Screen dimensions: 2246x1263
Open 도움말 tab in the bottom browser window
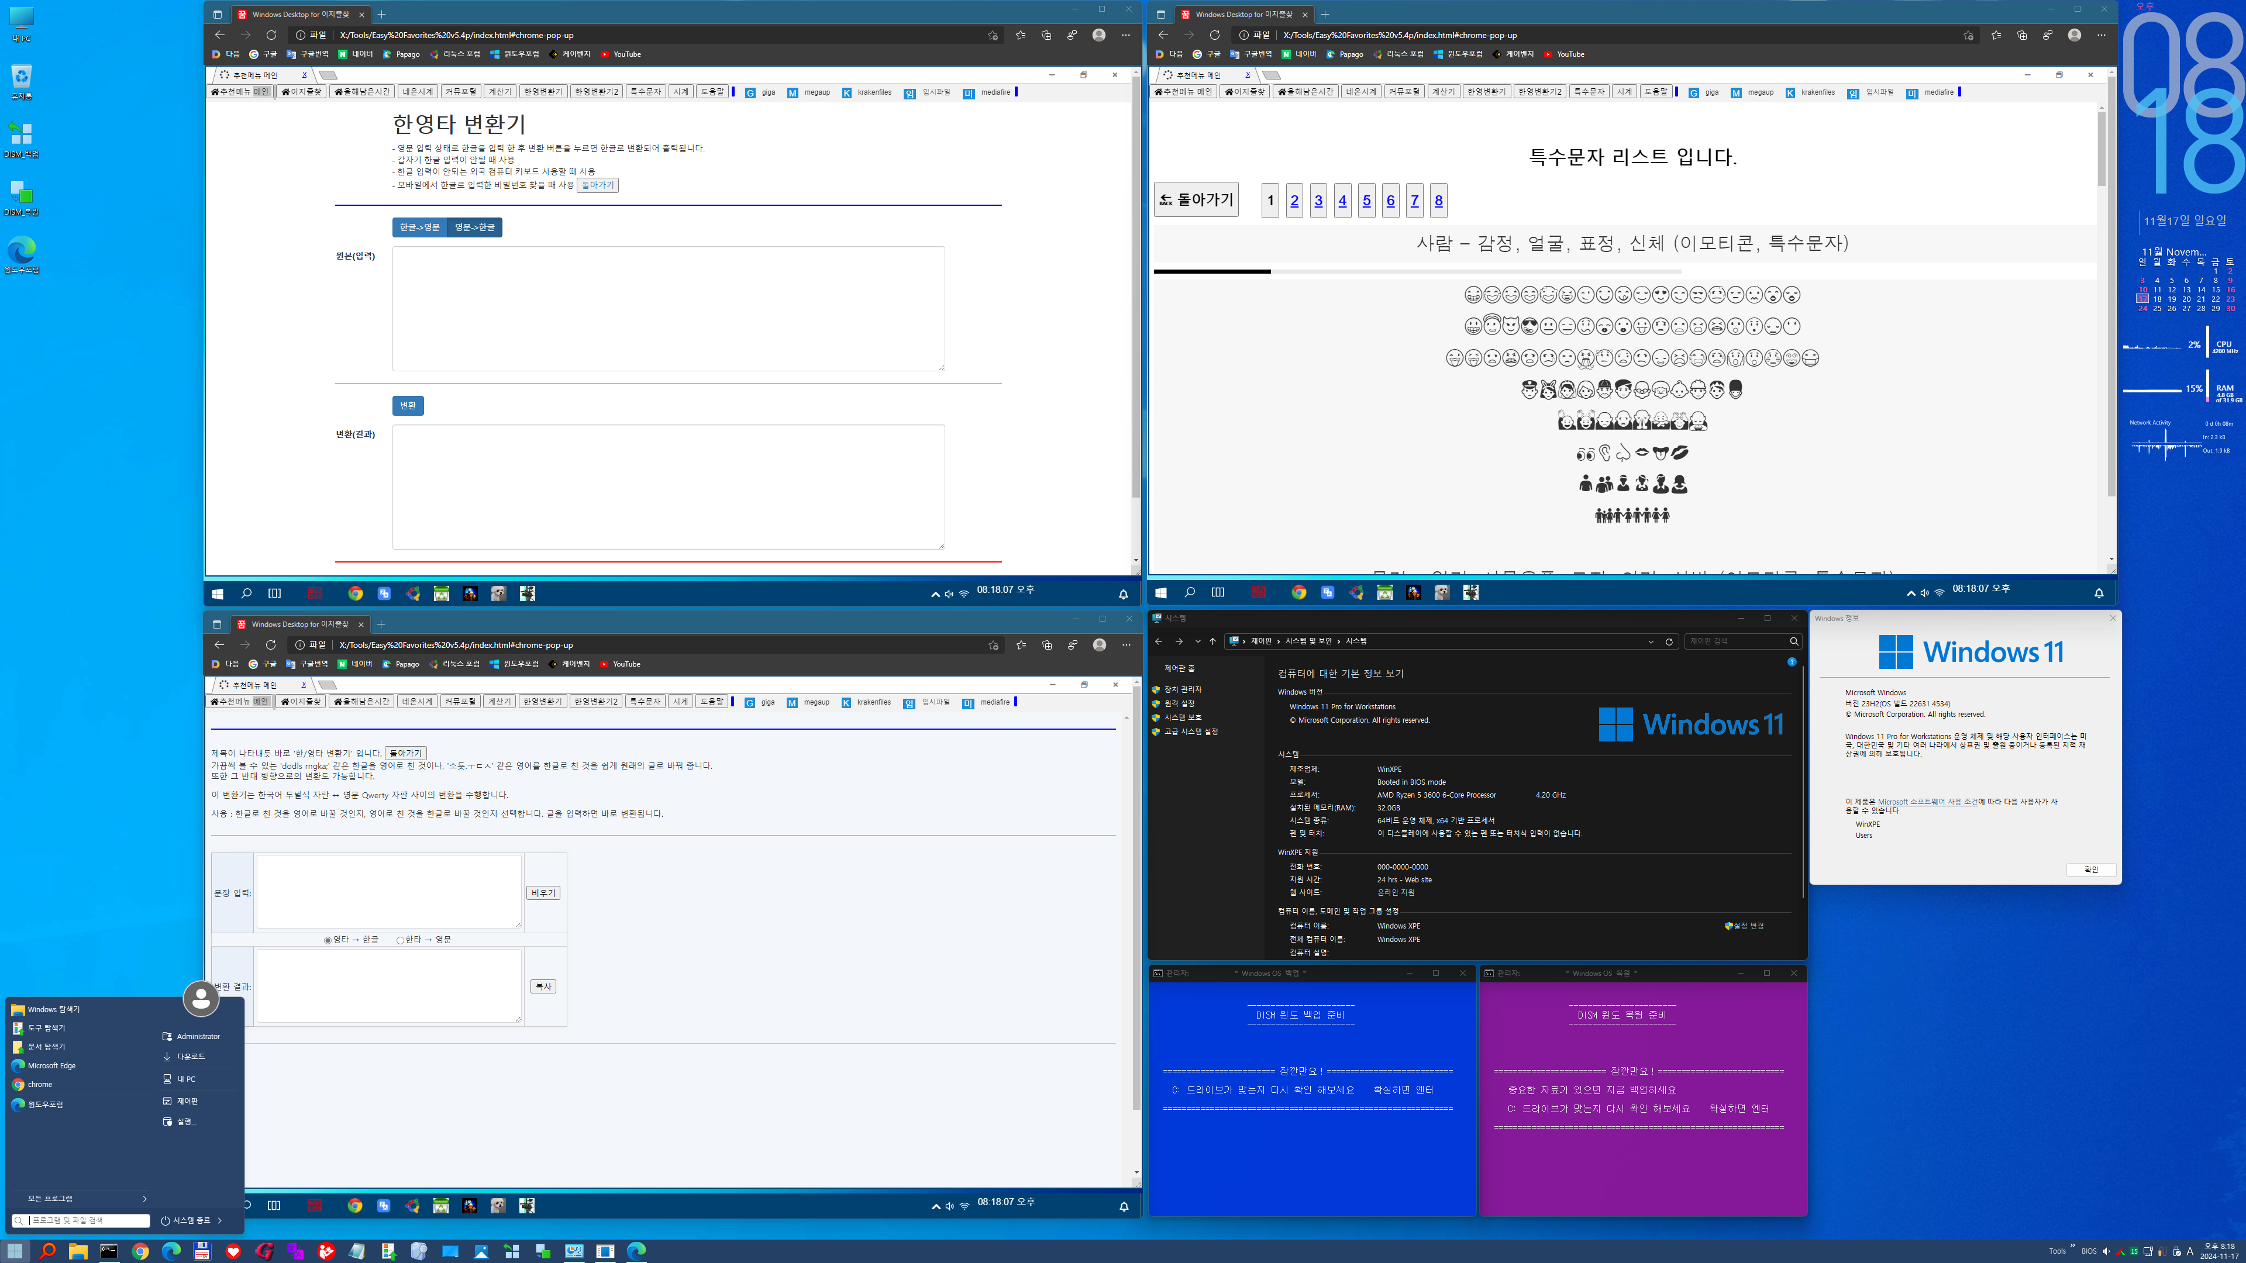[x=711, y=702]
